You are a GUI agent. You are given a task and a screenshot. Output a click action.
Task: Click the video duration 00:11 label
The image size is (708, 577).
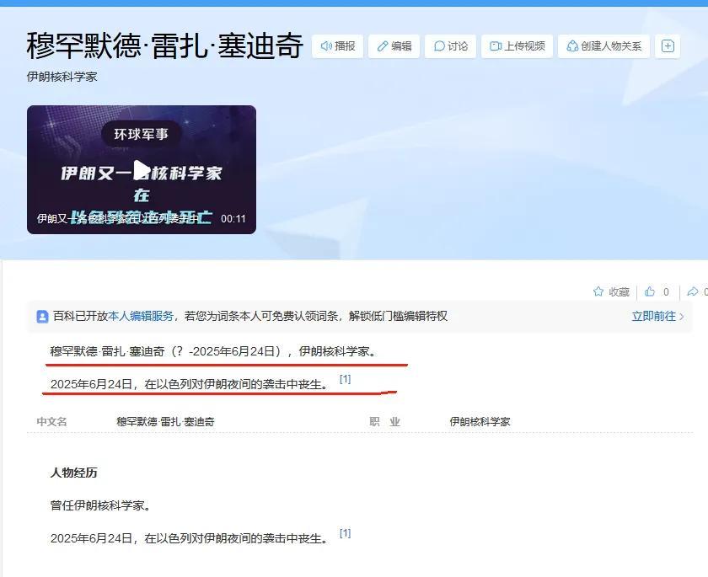pyautogui.click(x=233, y=219)
